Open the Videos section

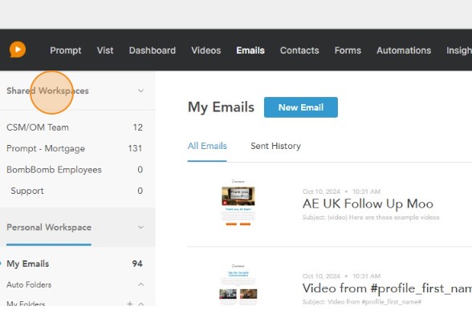tap(206, 50)
